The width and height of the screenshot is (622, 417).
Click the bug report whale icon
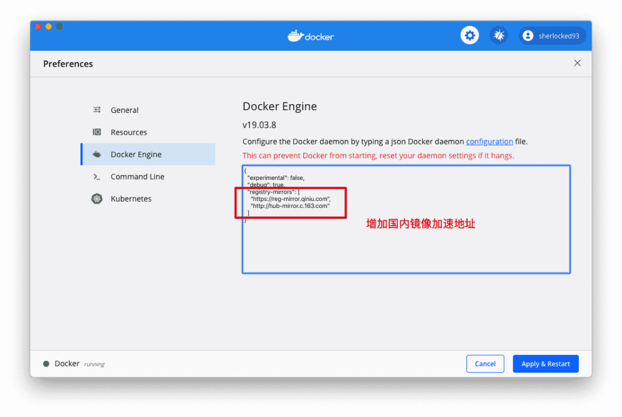pyautogui.click(x=499, y=35)
